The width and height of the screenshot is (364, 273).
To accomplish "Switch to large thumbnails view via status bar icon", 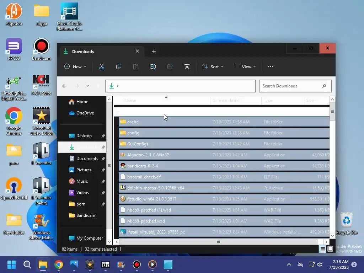I will pos(330,249).
